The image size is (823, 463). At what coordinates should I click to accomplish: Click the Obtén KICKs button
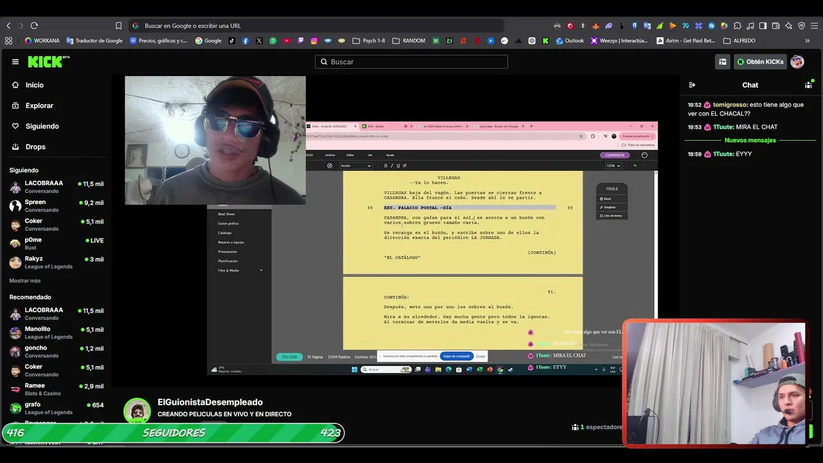[x=760, y=62]
